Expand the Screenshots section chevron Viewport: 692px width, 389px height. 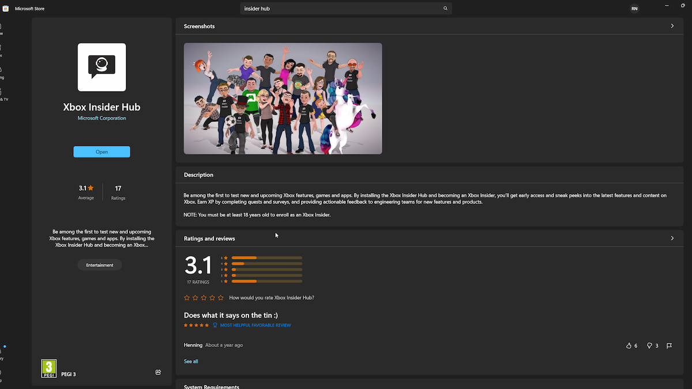672,26
